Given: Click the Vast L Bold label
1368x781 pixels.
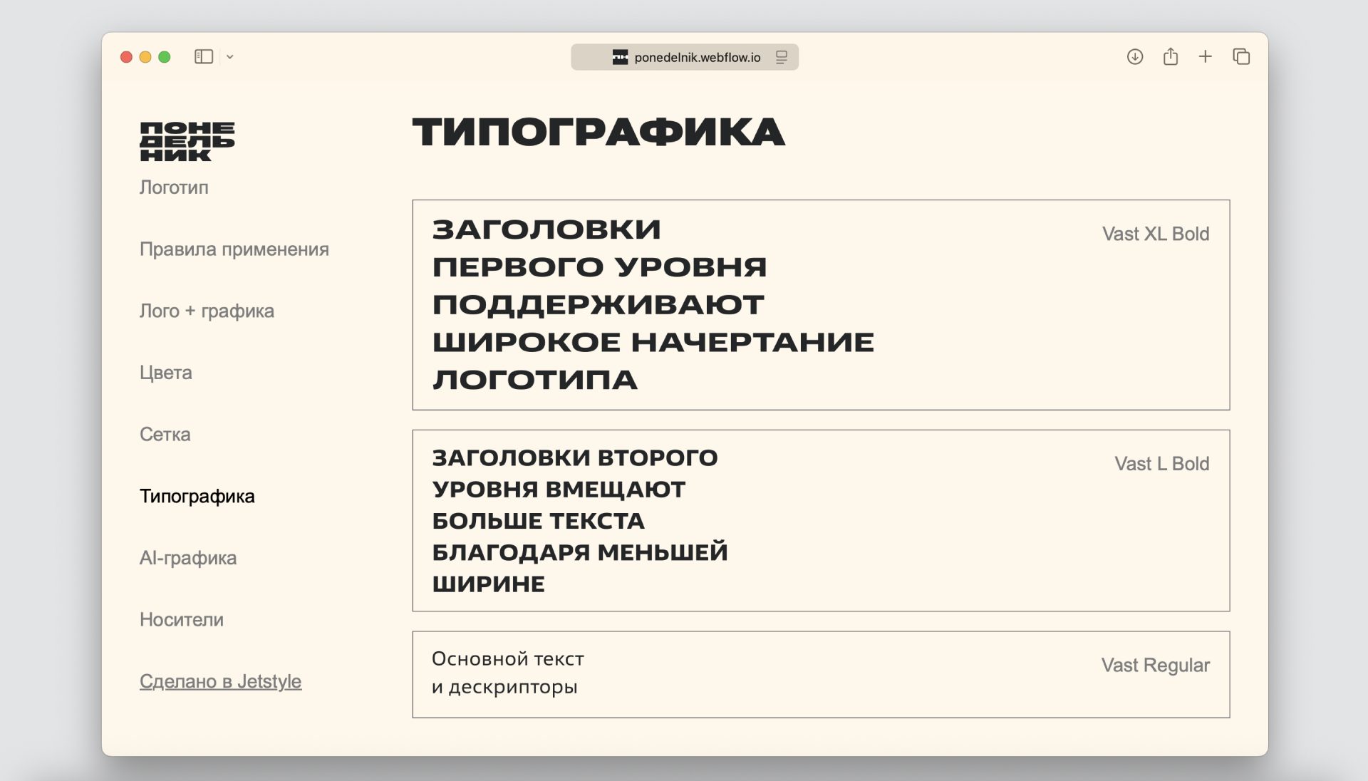Looking at the screenshot, I should [1162, 464].
